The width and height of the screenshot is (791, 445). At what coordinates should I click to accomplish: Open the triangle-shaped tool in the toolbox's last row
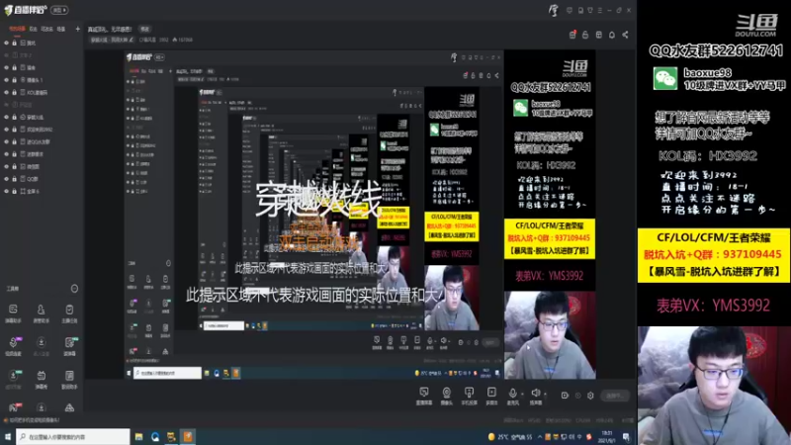click(x=69, y=407)
